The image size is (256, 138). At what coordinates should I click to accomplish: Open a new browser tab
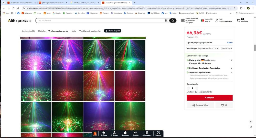tap(135, 3)
